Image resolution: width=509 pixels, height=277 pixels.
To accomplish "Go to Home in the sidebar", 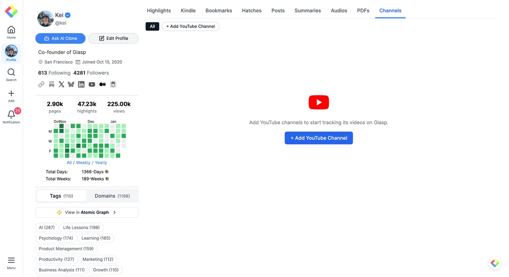I will tap(11, 32).
